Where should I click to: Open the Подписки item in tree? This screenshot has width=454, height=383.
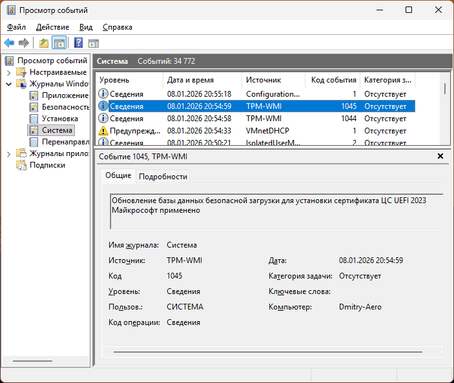[x=47, y=165]
